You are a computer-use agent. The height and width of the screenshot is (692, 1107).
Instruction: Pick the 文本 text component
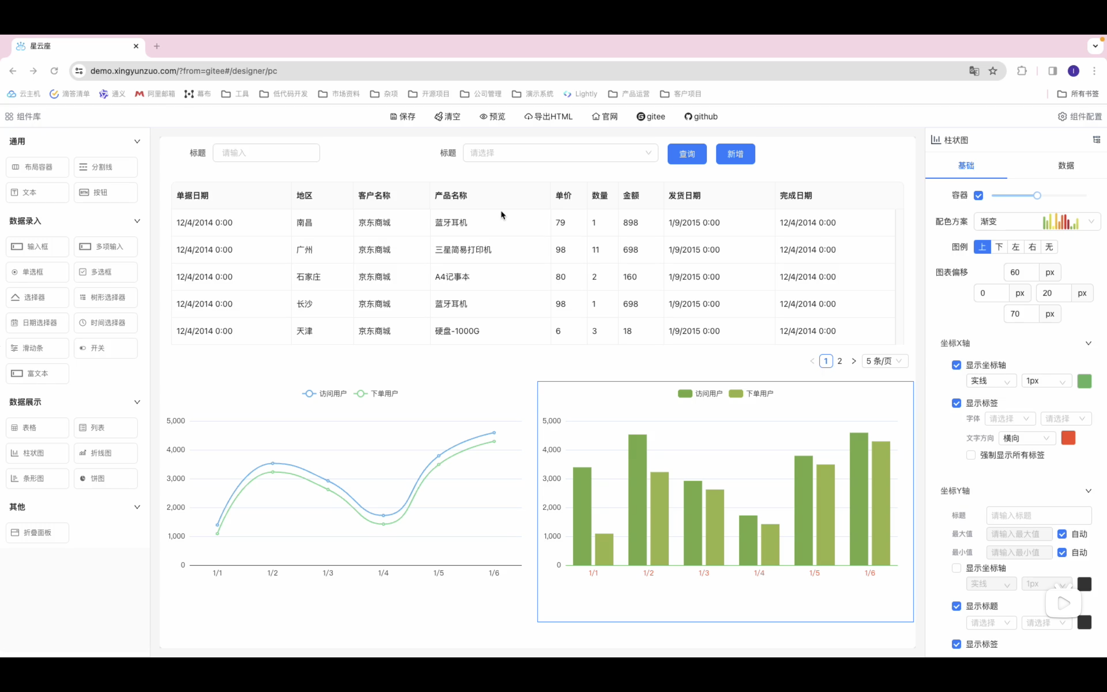click(37, 192)
